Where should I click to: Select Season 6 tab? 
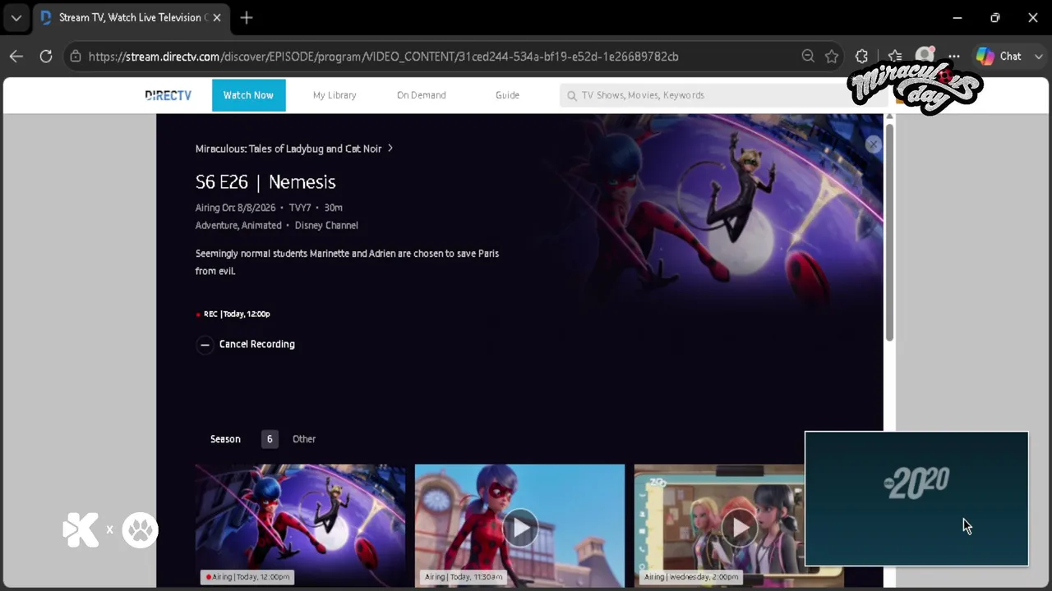coord(269,439)
